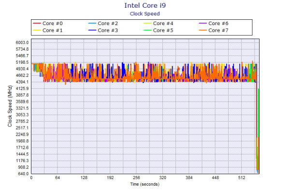290x193 pixels.
Task: Select the Core #2 legend label
Action: point(108,24)
